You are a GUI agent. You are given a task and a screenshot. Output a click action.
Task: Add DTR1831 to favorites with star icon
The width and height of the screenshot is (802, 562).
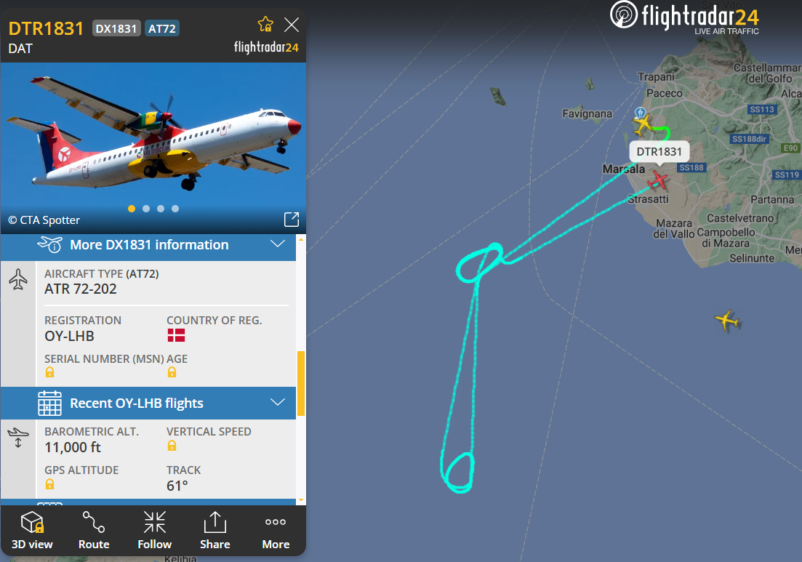265,24
